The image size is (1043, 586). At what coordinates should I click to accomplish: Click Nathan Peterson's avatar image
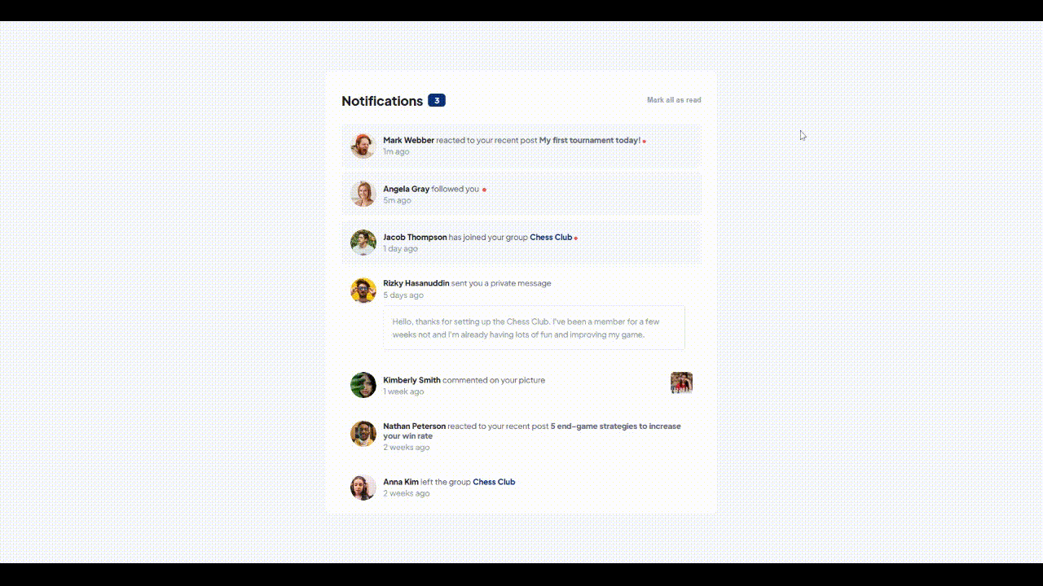tap(363, 434)
